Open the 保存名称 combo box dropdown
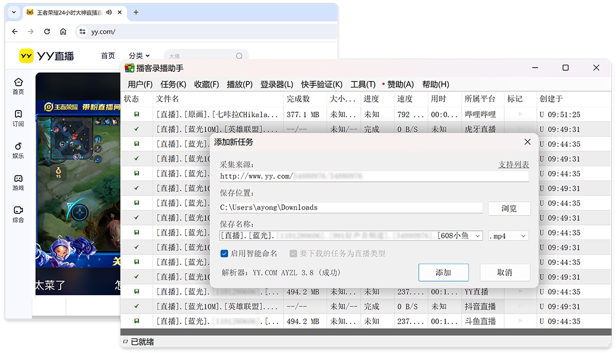 click(478, 236)
